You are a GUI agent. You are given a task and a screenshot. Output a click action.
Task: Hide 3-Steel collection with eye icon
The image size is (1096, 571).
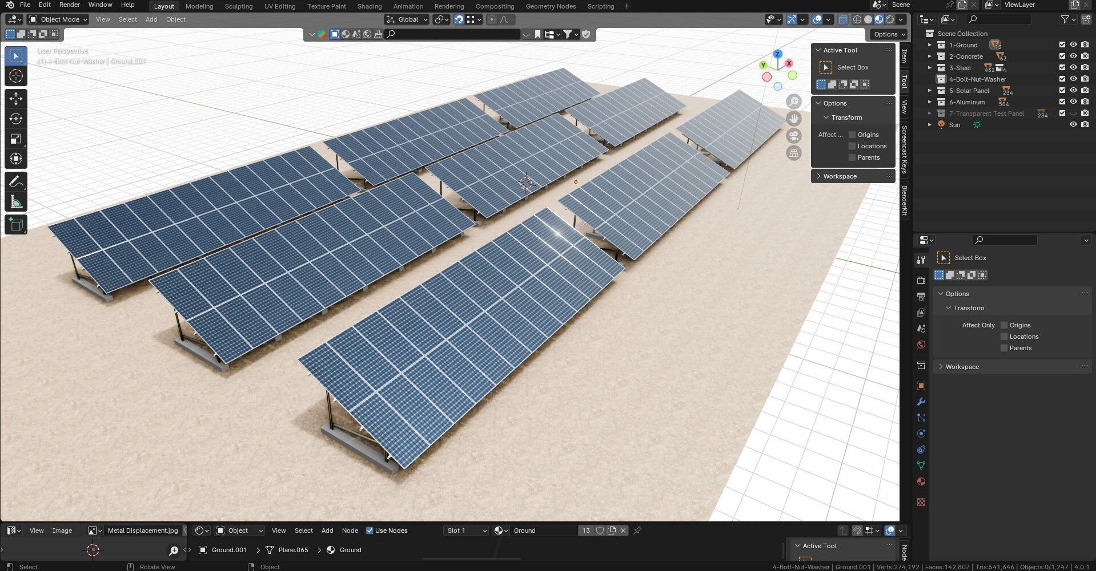tap(1073, 68)
